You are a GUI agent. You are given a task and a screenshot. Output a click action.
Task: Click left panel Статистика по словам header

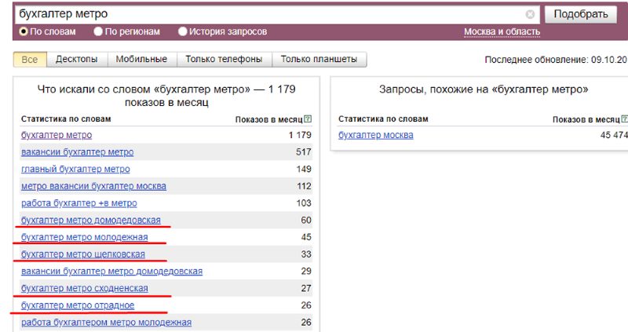coord(66,119)
